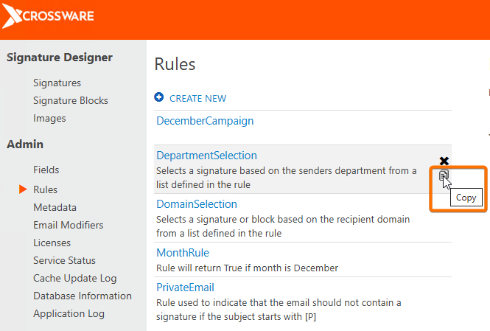Click the CREATE NEW link
Image resolution: width=490 pixels, height=331 pixels.
pos(197,98)
